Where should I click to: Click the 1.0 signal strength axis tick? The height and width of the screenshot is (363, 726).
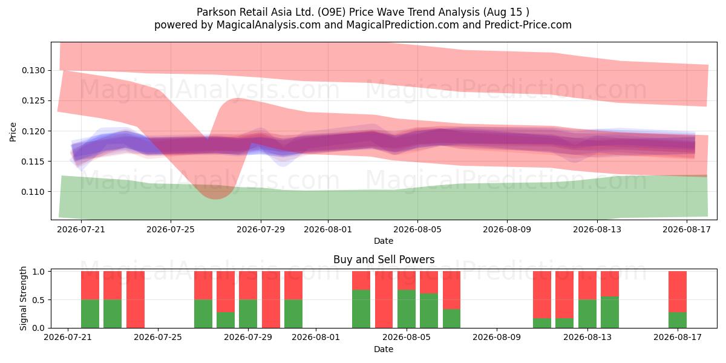click(x=39, y=272)
